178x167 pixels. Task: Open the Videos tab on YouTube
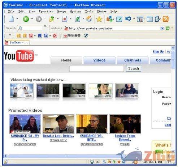(99, 60)
